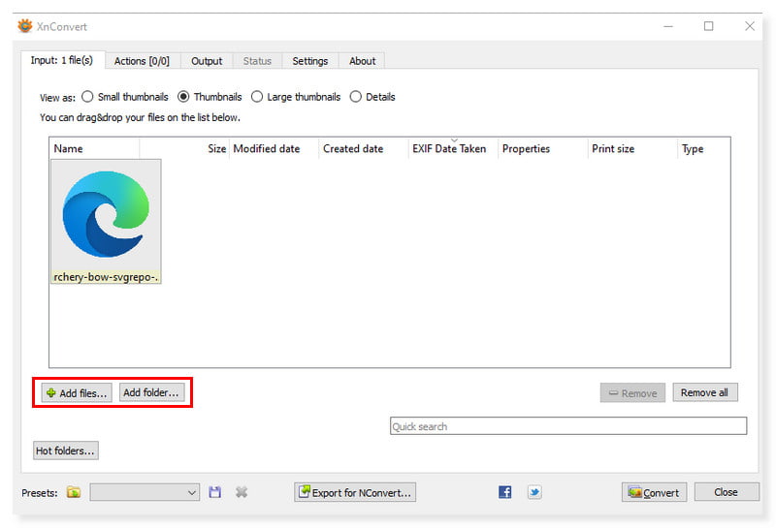The height and width of the screenshot is (528, 776).
Task: Select Large thumbnails view option
Action: tap(257, 97)
